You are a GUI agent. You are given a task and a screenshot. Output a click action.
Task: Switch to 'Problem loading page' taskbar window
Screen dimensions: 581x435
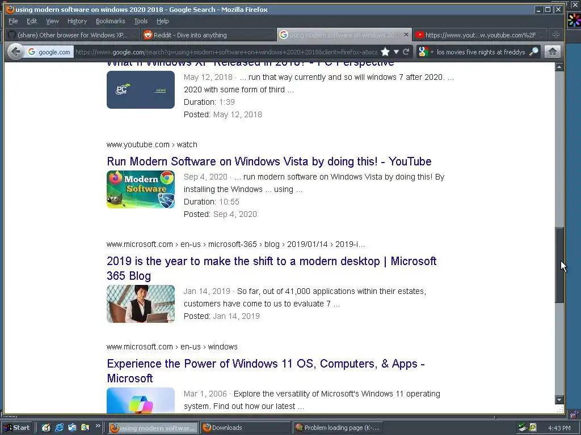337,428
